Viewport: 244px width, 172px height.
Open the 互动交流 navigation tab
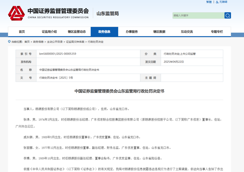[x=187, y=32]
